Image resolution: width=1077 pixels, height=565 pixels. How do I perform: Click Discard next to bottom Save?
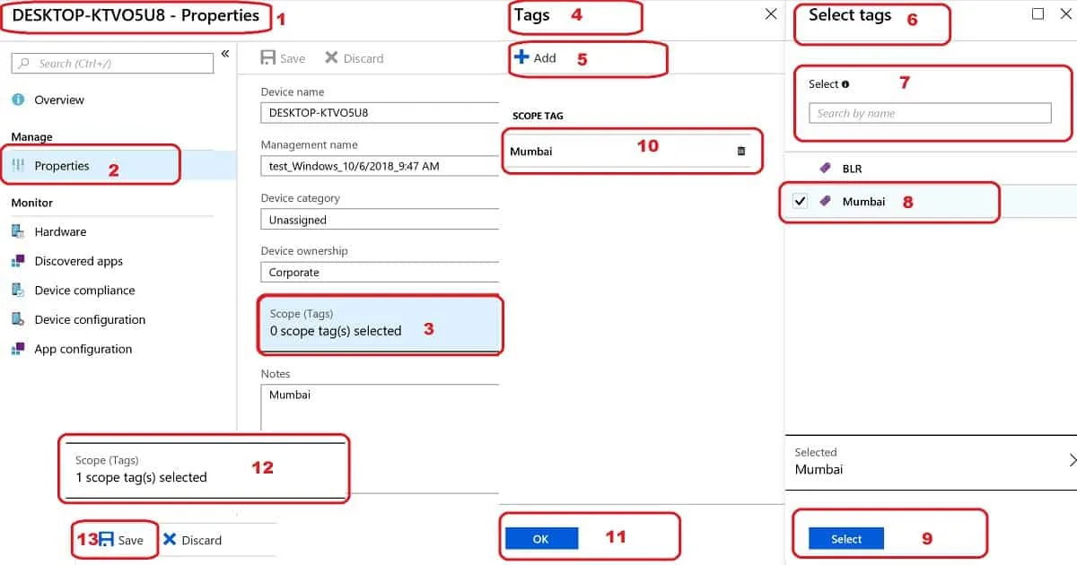[192, 540]
